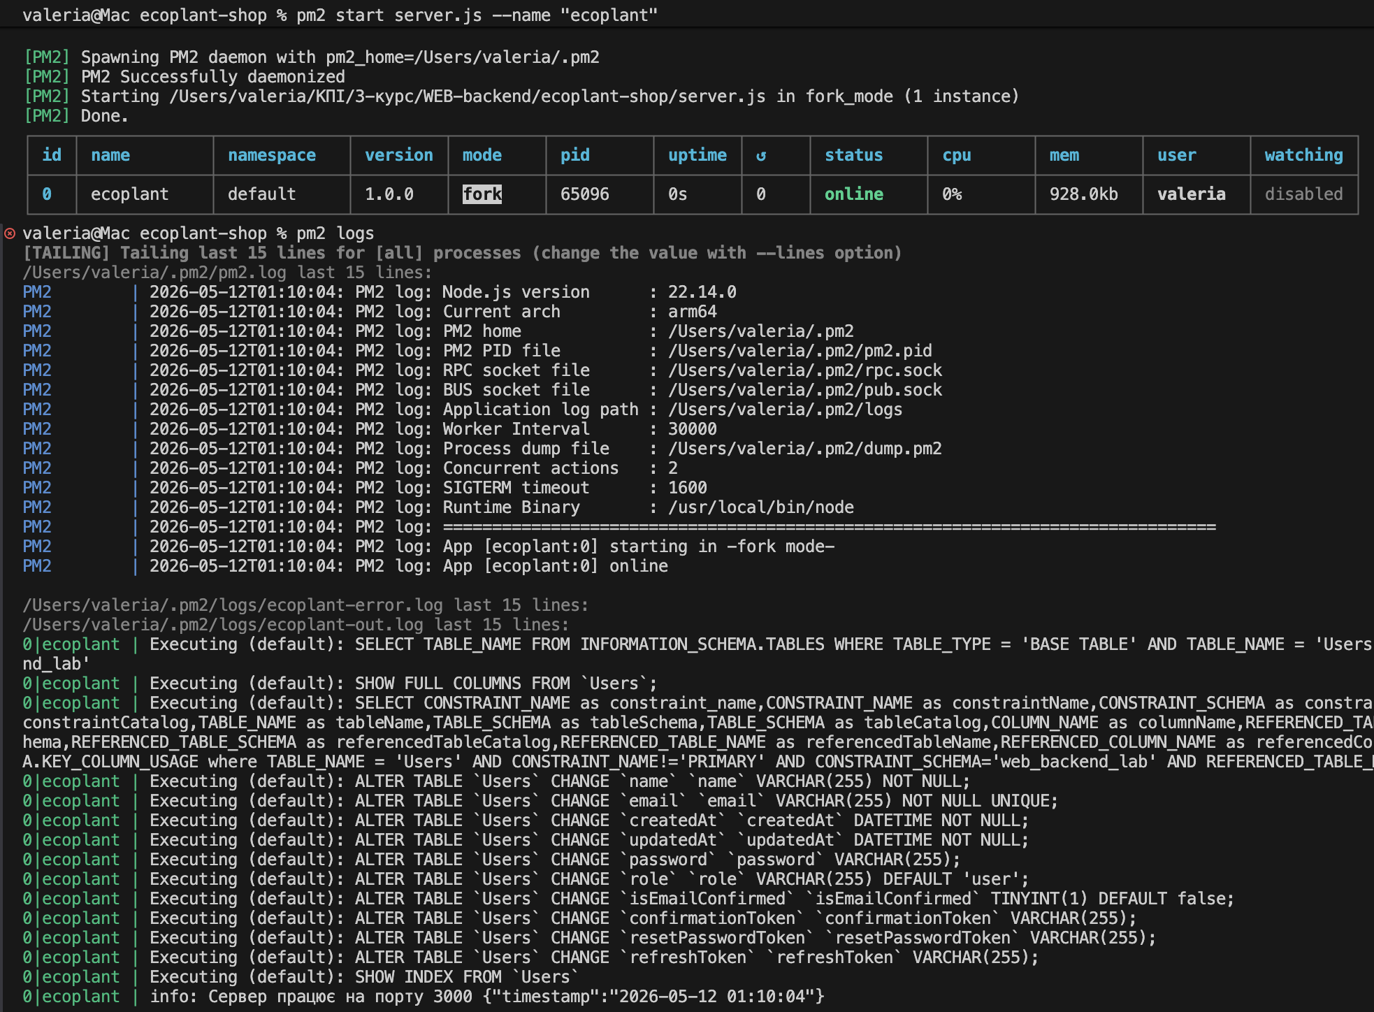Click the 'default' namespace cell
The width and height of the screenshot is (1374, 1012).
point(262,194)
